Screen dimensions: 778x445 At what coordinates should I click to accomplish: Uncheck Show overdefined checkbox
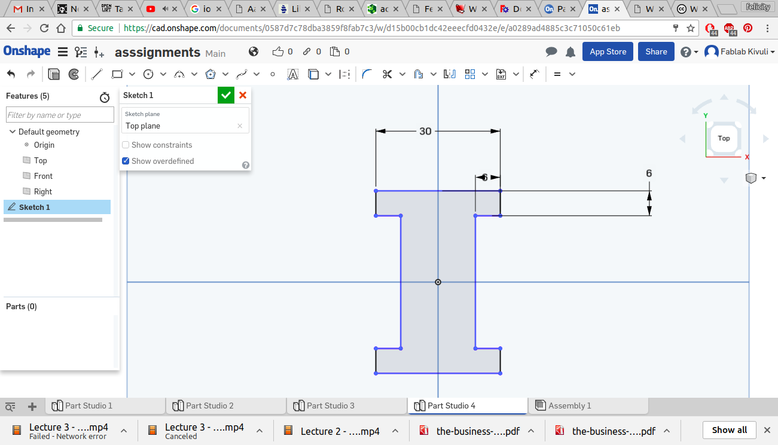pos(126,161)
